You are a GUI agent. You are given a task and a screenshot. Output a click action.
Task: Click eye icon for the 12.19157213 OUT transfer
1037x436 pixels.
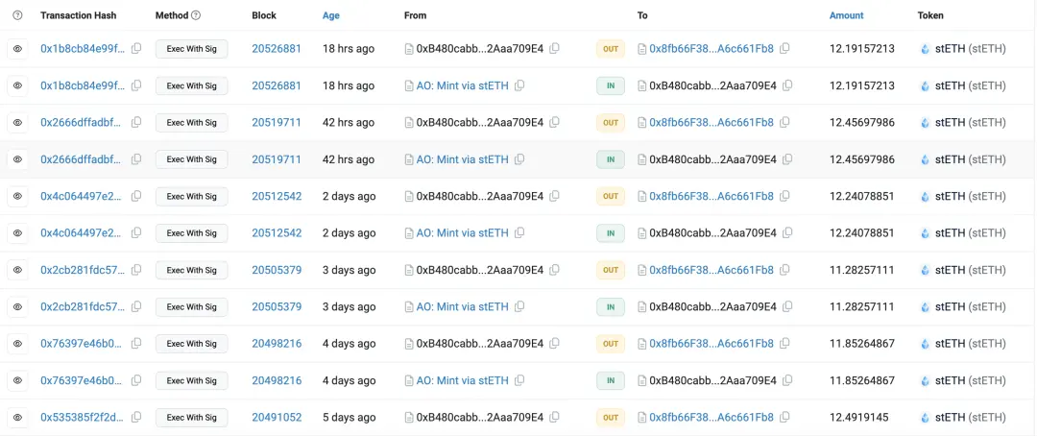[x=17, y=49]
